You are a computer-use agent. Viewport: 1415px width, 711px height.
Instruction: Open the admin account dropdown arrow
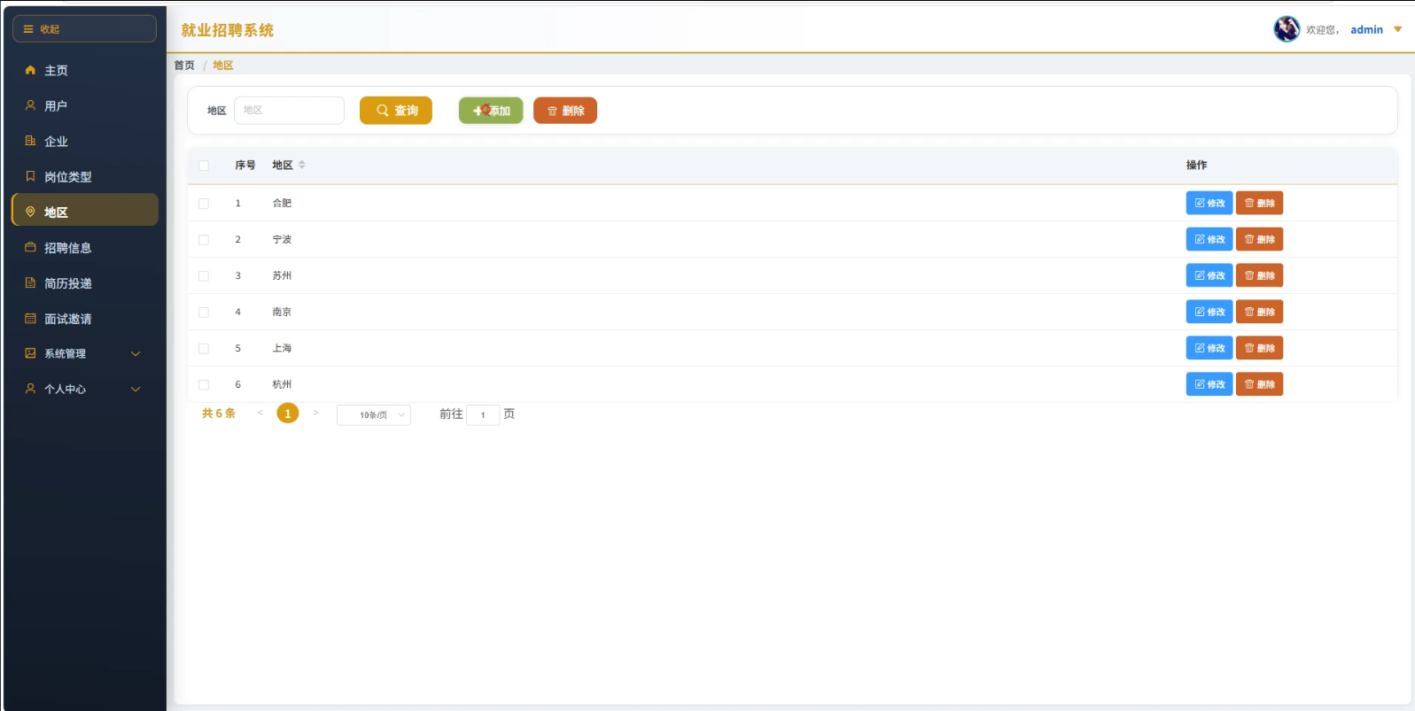(x=1398, y=29)
